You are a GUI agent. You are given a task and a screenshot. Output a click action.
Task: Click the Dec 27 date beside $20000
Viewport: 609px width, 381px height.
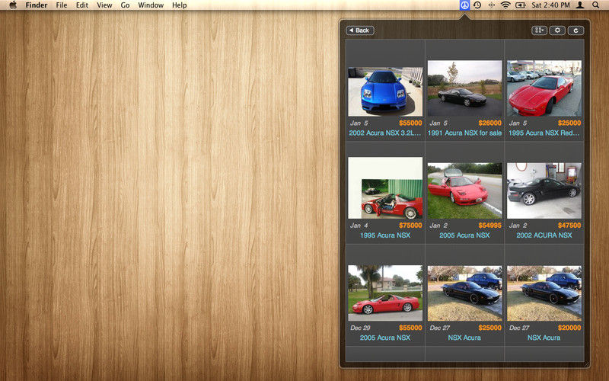pyautogui.click(x=519, y=328)
